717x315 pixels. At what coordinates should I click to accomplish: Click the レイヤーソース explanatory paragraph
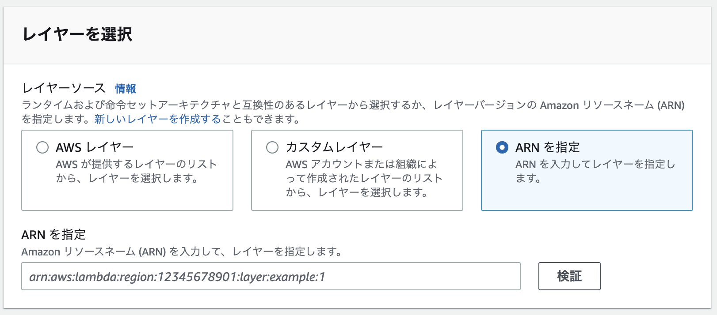(354, 111)
